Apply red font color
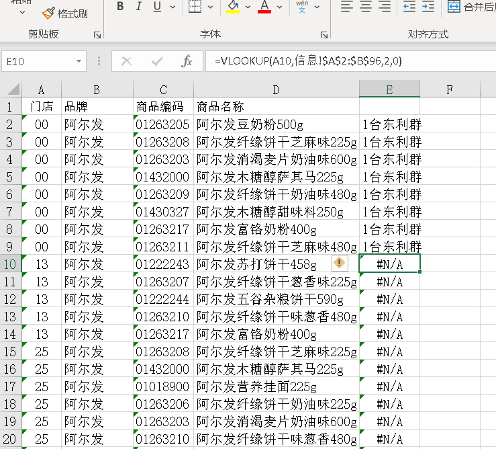 [264, 6]
